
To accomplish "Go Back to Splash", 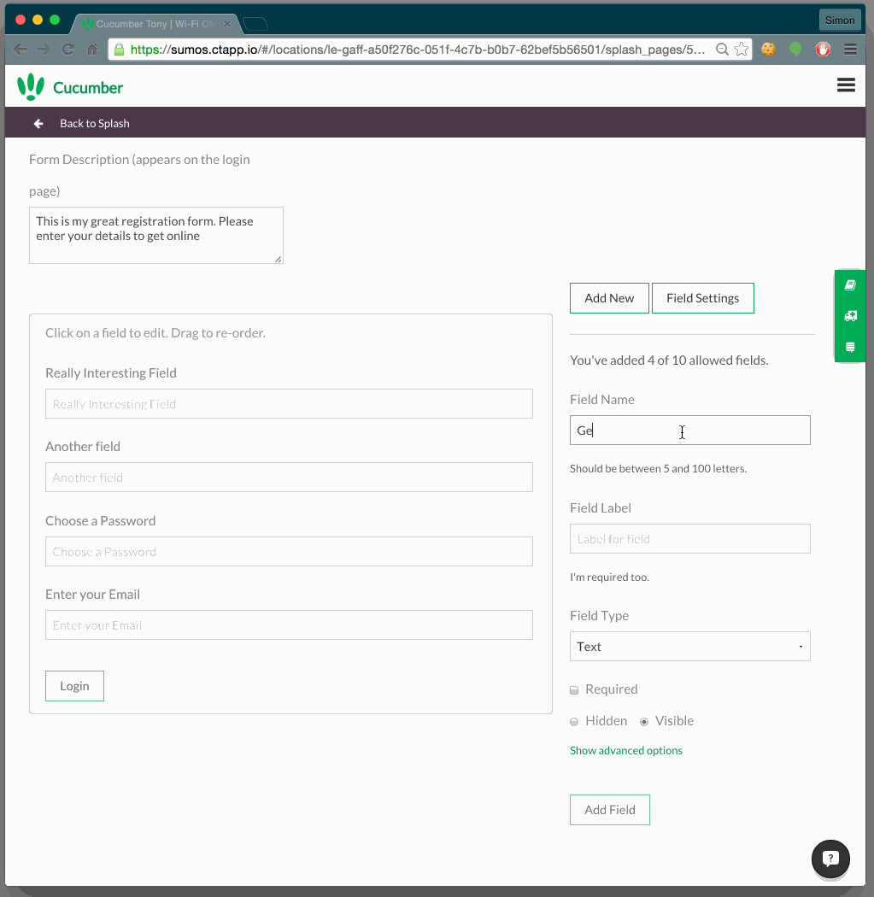I will point(82,124).
